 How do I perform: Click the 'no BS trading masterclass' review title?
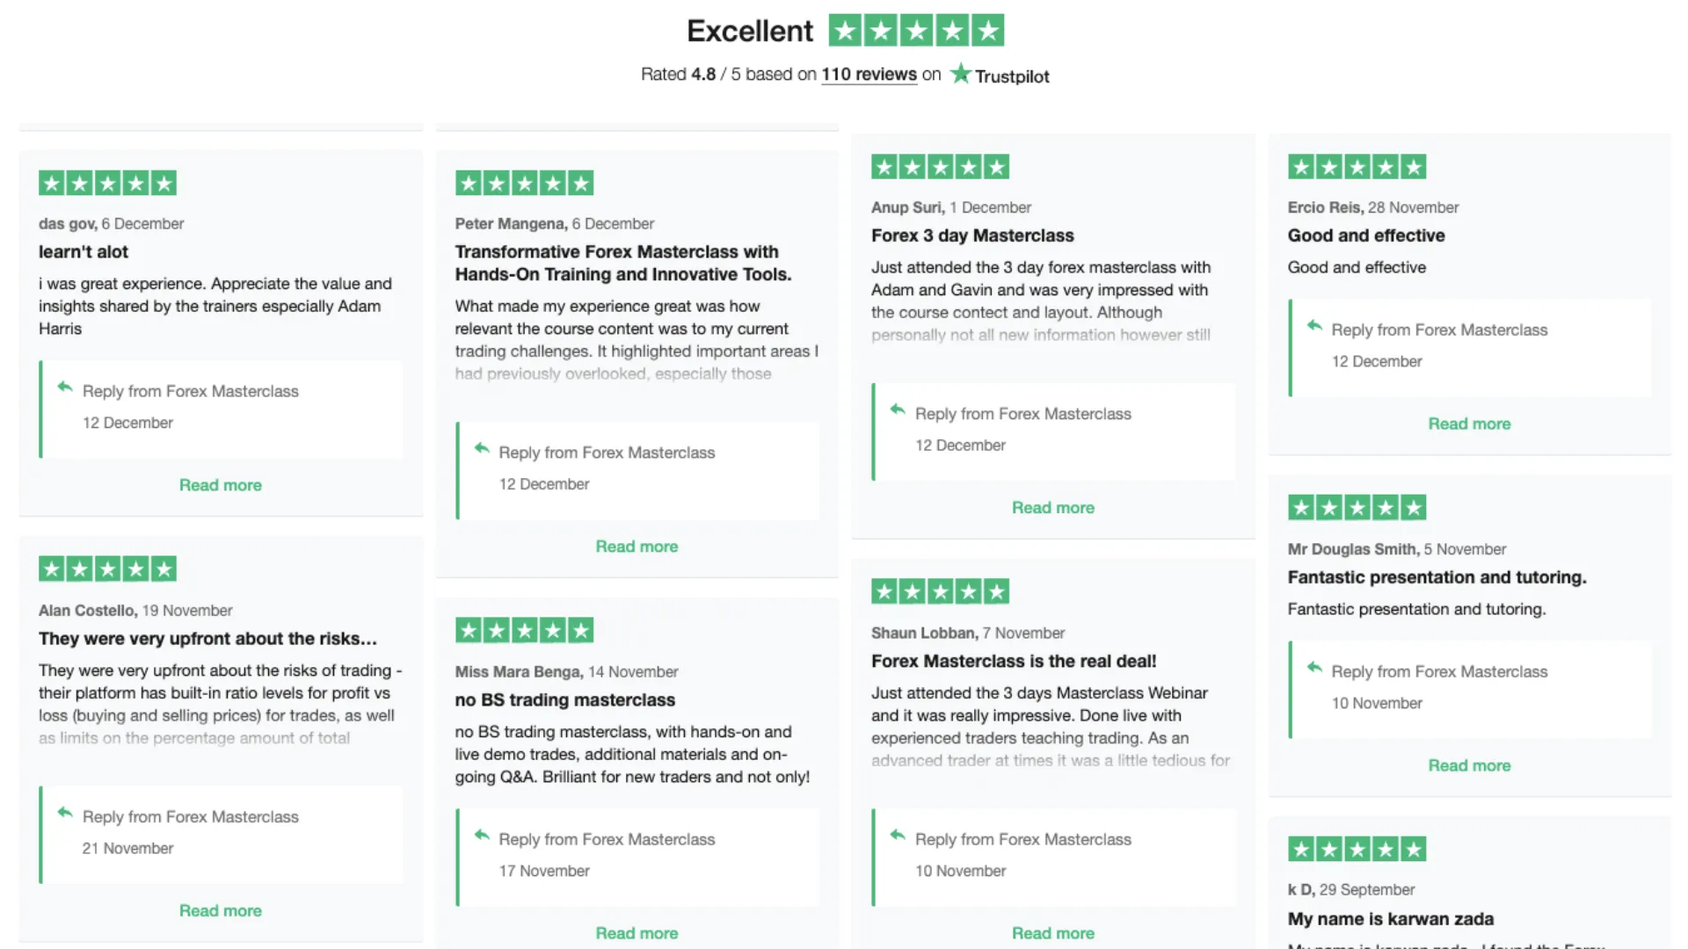(564, 699)
